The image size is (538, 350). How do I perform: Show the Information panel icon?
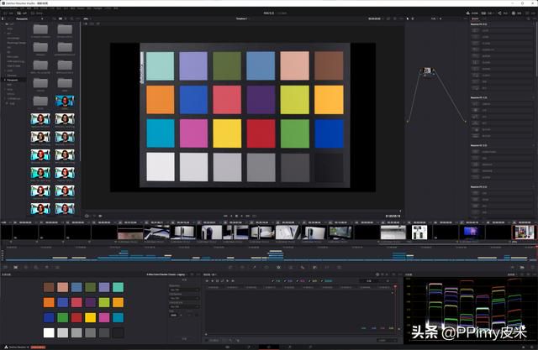click(x=532, y=267)
